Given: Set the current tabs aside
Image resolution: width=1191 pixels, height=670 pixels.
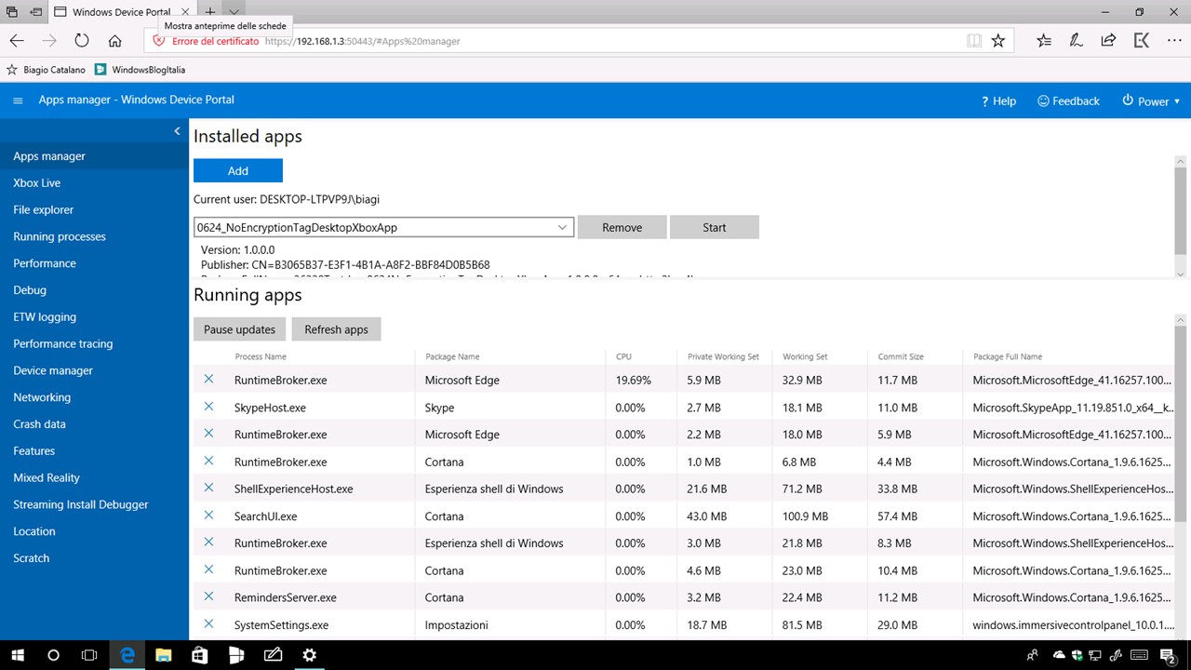Looking at the screenshot, I should tap(35, 12).
